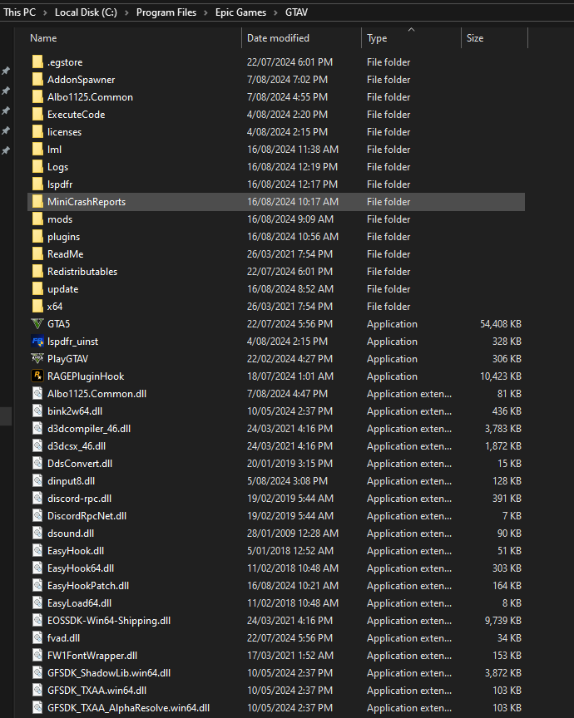Screen dimensions: 574x718
Task: Click the last pin icon in sidebar
Action: click(6, 150)
